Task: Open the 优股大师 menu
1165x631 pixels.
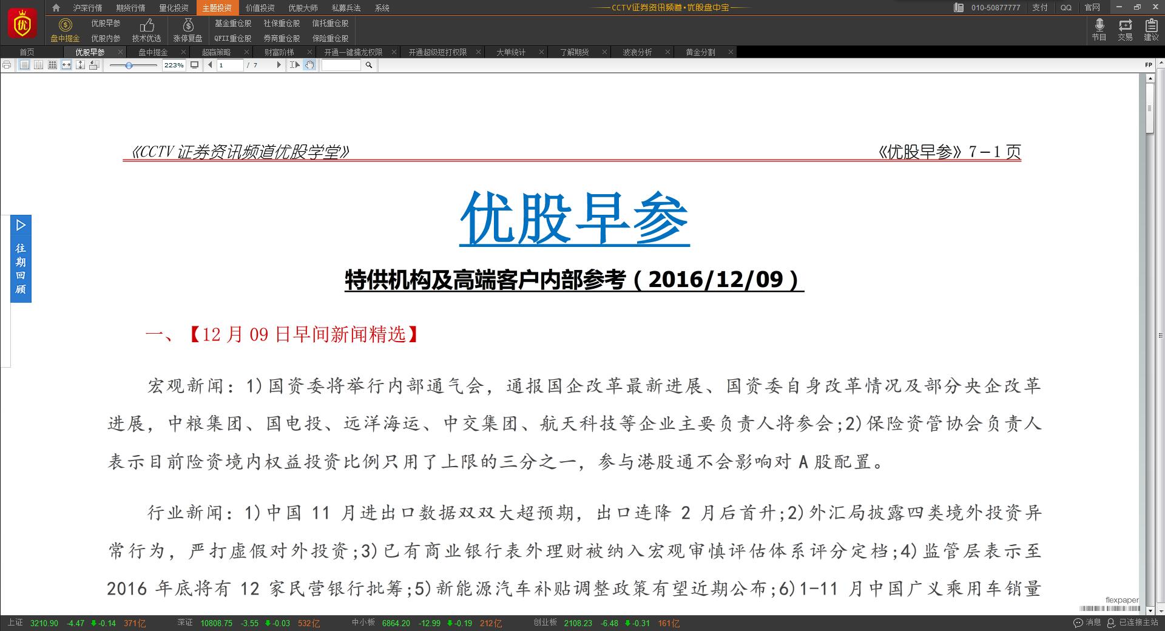Action: tap(303, 8)
